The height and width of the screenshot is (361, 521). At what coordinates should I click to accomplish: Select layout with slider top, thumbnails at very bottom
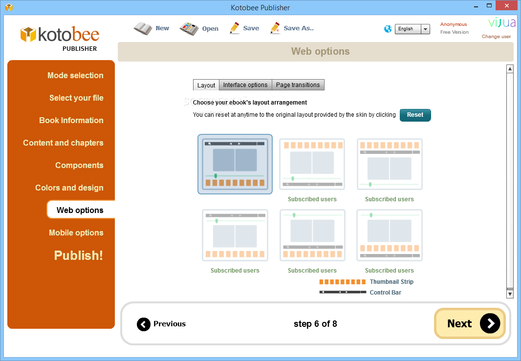[x=312, y=235]
